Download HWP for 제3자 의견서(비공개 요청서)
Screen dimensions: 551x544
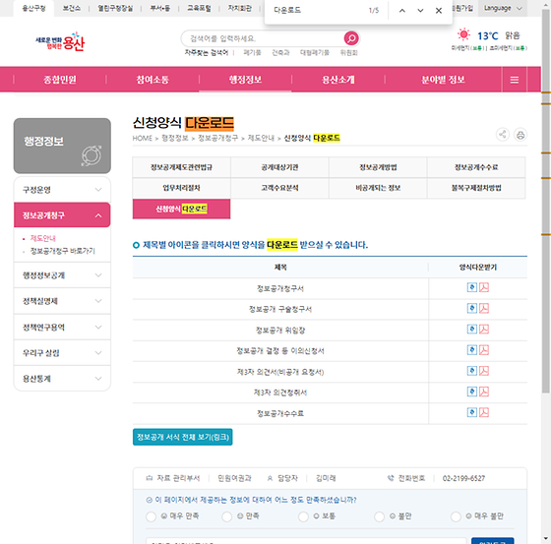[472, 371]
